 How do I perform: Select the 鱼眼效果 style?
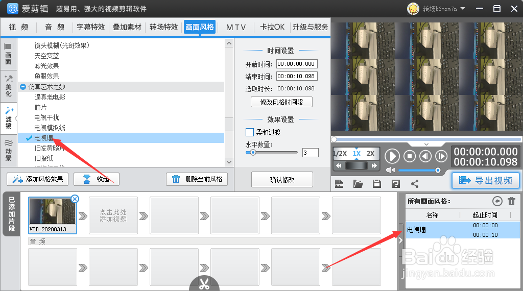tap(46, 77)
